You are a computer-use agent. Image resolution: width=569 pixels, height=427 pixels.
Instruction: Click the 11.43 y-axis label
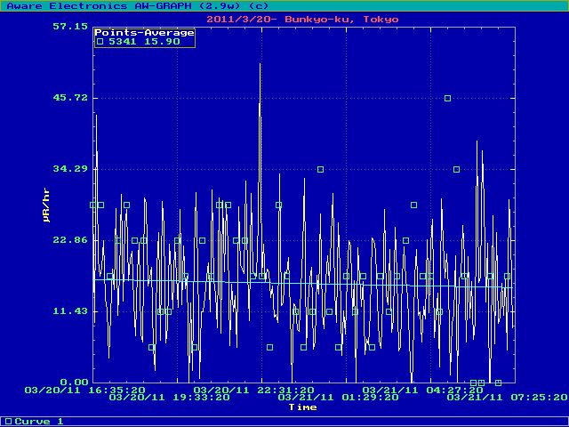pos(69,311)
